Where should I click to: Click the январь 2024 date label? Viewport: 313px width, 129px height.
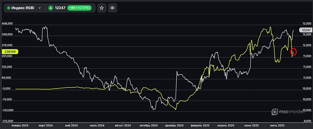(x=20, y=125)
